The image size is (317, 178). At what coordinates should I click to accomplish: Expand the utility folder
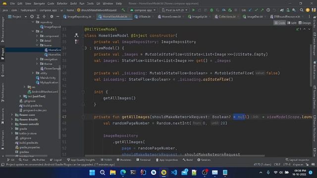[33, 73]
